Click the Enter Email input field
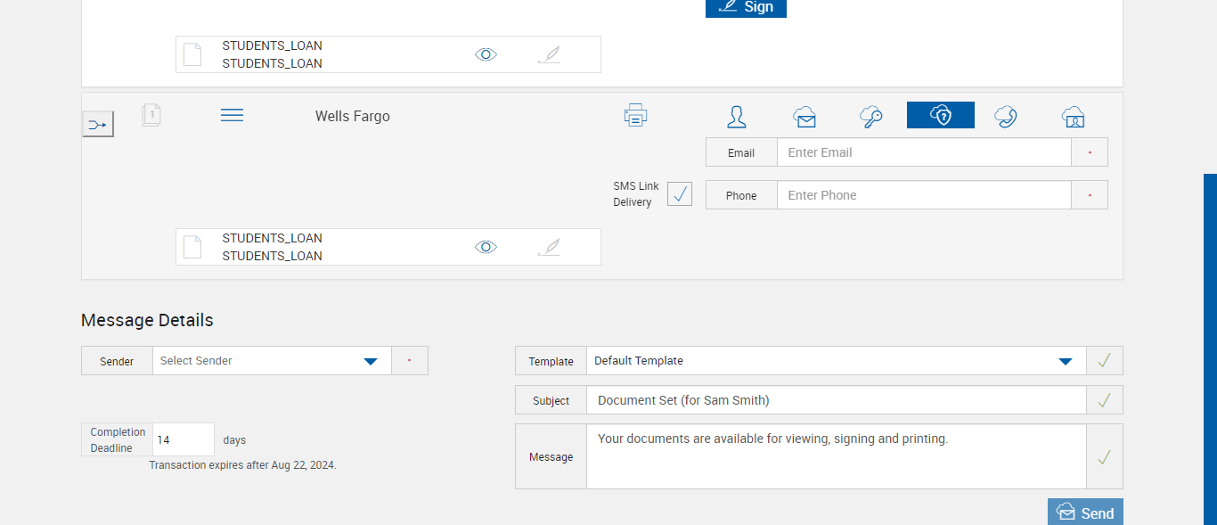 [923, 152]
